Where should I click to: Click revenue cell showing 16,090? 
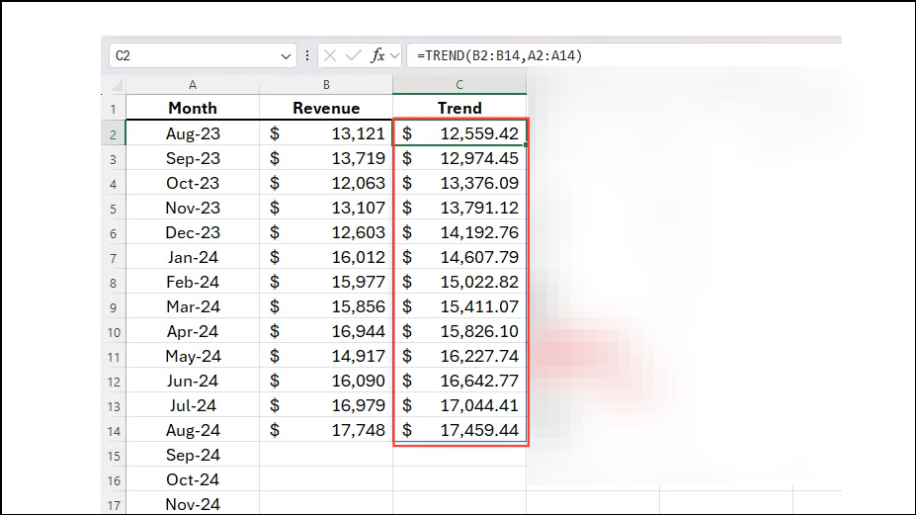326,381
